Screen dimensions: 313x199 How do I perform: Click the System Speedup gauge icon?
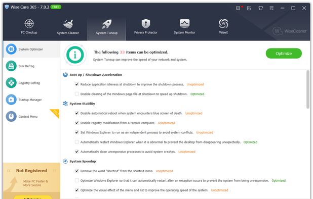click(x=65, y=161)
